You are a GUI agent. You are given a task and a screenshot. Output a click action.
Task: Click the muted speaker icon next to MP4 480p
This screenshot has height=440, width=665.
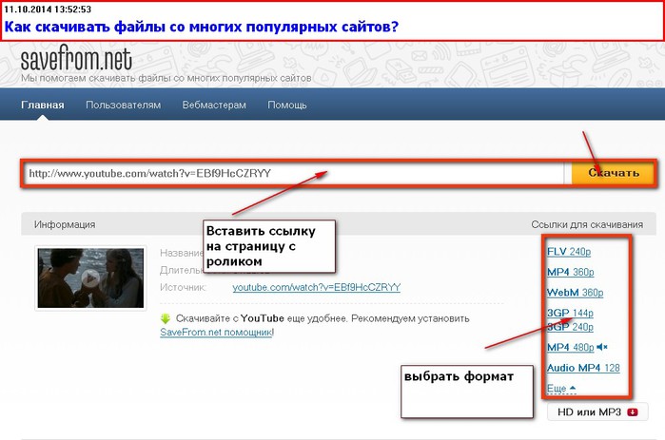click(602, 347)
